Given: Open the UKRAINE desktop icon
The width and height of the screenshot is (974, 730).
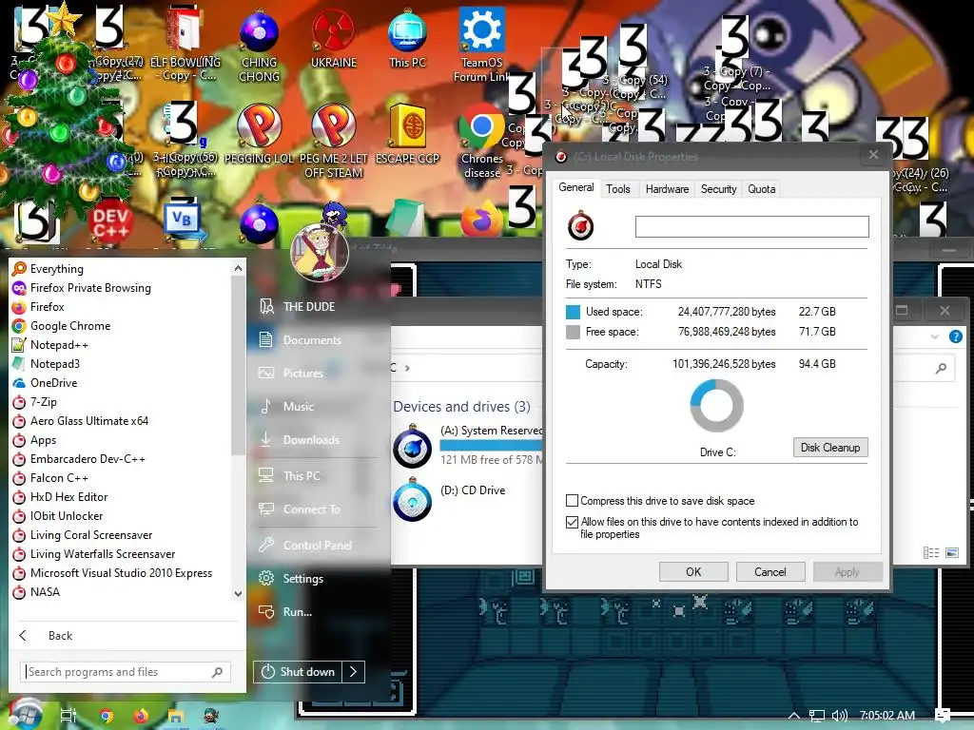Looking at the screenshot, I should (334, 38).
